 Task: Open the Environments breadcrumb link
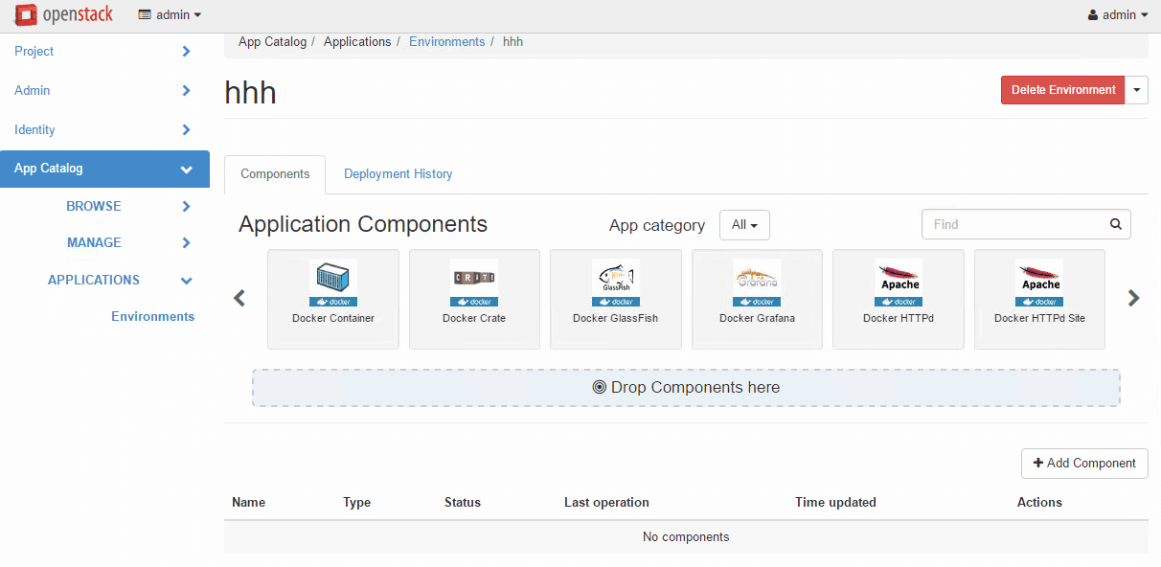[x=447, y=41]
